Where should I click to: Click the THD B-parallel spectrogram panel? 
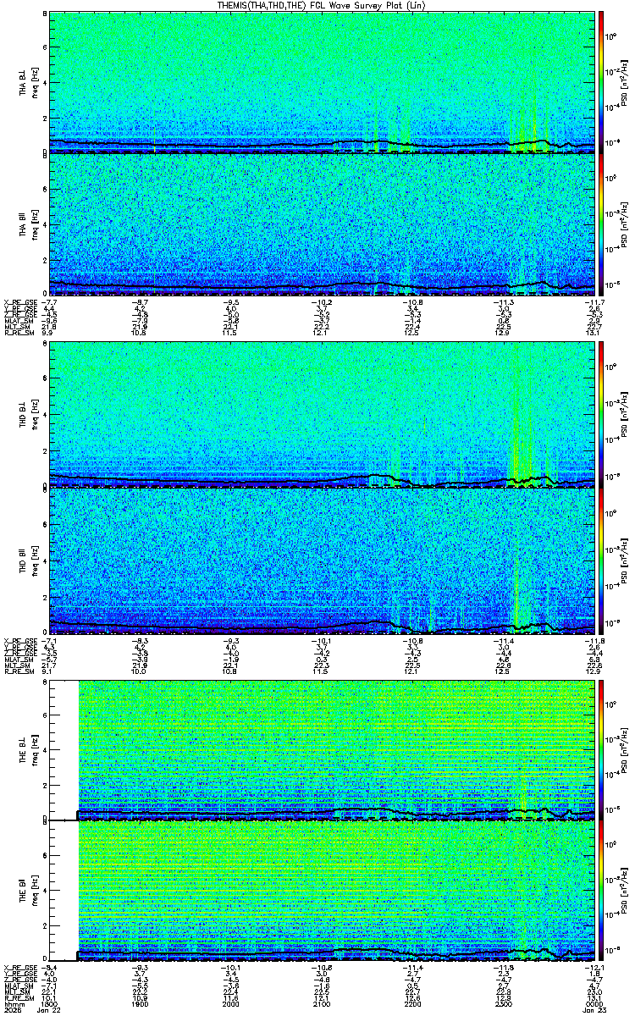tap(322, 559)
